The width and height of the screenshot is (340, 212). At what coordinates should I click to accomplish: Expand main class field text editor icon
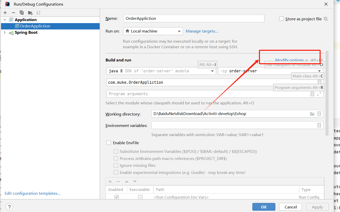[x=319, y=82]
